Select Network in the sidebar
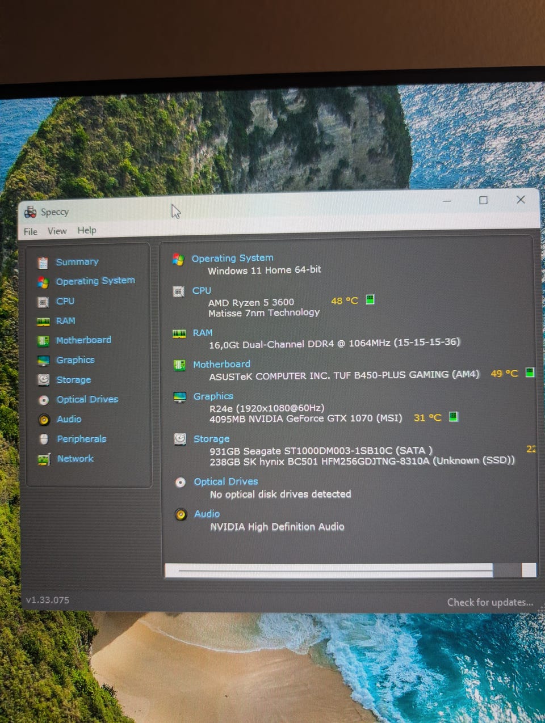The image size is (545, 723). tap(76, 459)
